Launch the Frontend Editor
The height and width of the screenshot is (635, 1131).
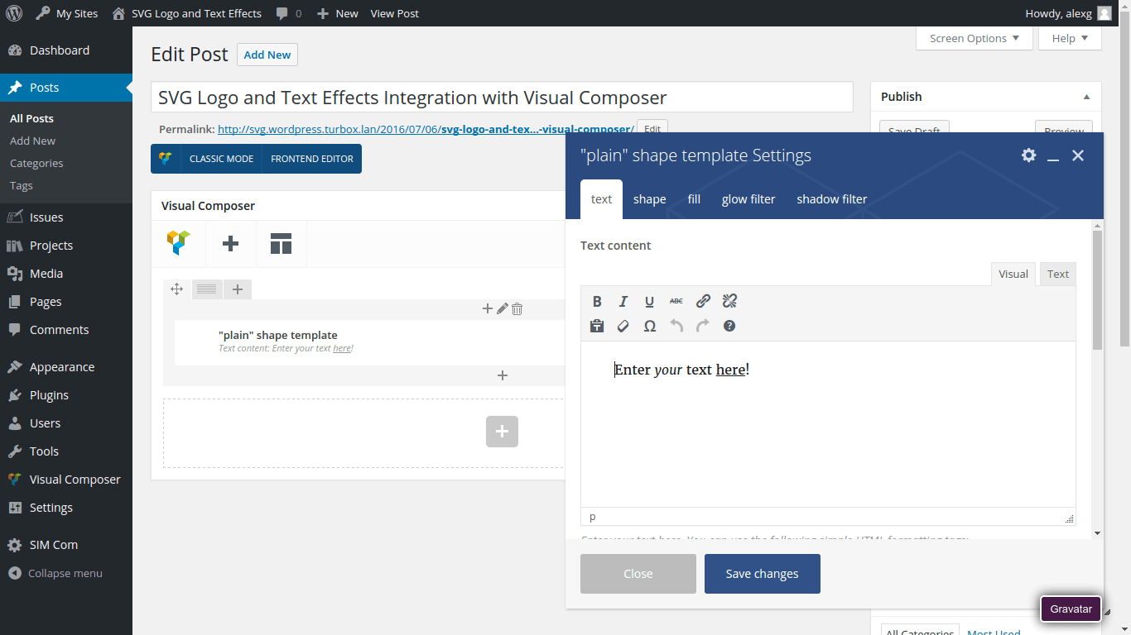coord(312,159)
